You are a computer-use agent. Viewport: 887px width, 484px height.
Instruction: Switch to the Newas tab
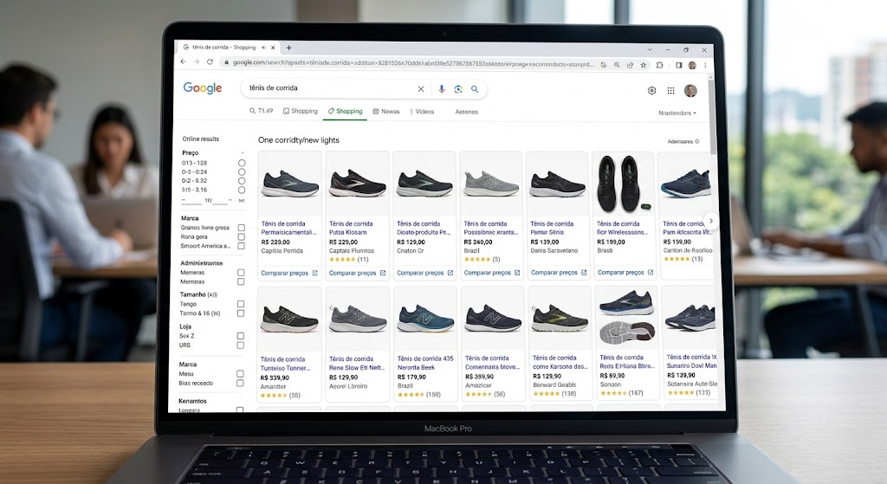point(386,112)
